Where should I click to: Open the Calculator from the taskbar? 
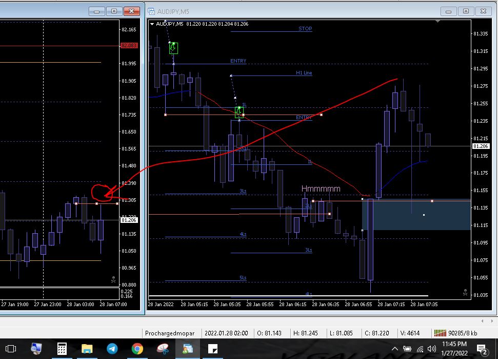pyautogui.click(x=62, y=349)
